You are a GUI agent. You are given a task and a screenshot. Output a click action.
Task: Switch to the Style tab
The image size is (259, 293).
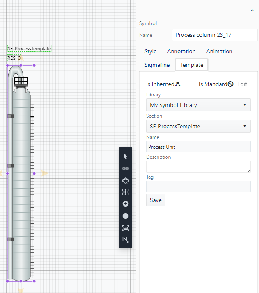click(150, 51)
